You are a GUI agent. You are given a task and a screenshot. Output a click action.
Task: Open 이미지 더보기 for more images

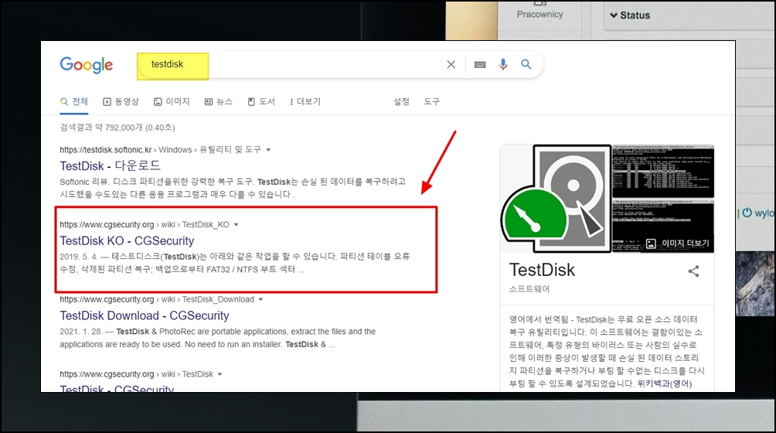678,243
